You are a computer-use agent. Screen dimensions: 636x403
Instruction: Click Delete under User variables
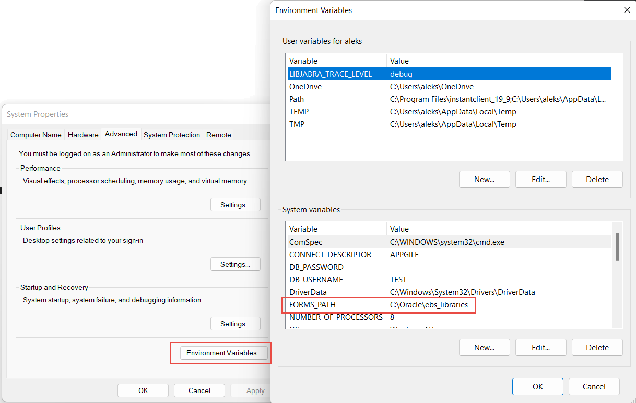[597, 179]
